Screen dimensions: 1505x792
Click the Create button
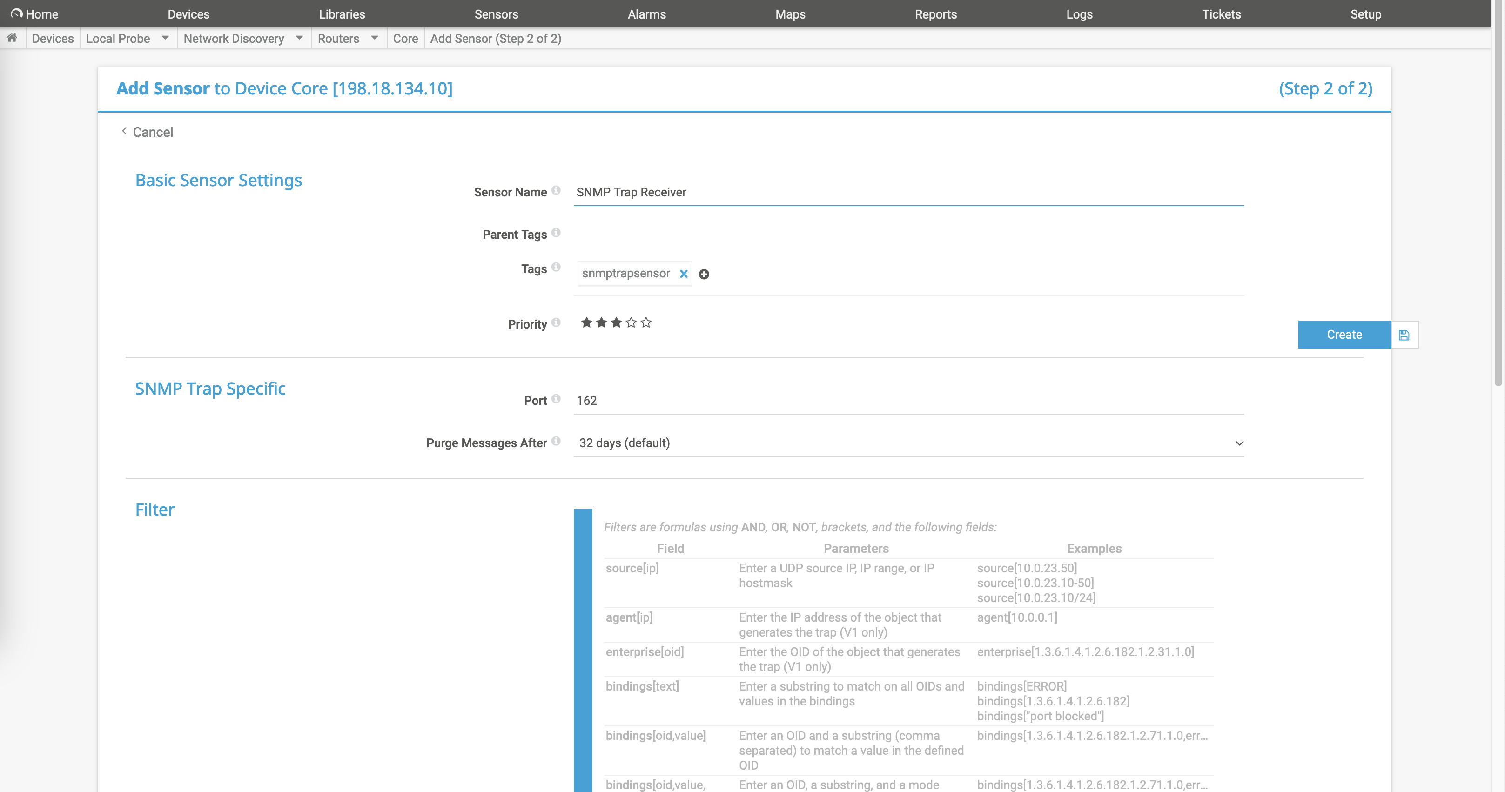[x=1344, y=335]
